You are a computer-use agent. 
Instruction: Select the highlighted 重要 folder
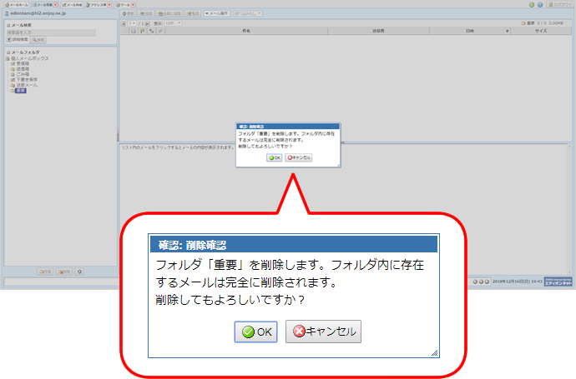click(21, 91)
